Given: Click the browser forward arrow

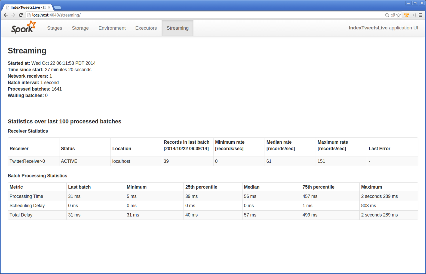Looking at the screenshot, I should [13, 15].
